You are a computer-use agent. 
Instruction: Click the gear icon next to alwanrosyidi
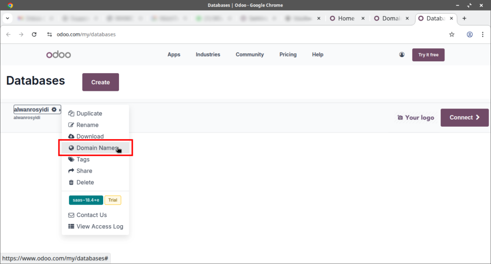click(x=54, y=110)
